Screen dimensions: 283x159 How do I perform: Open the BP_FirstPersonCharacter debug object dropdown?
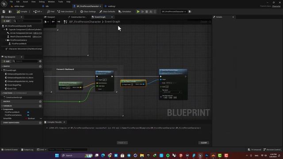pos(174,11)
